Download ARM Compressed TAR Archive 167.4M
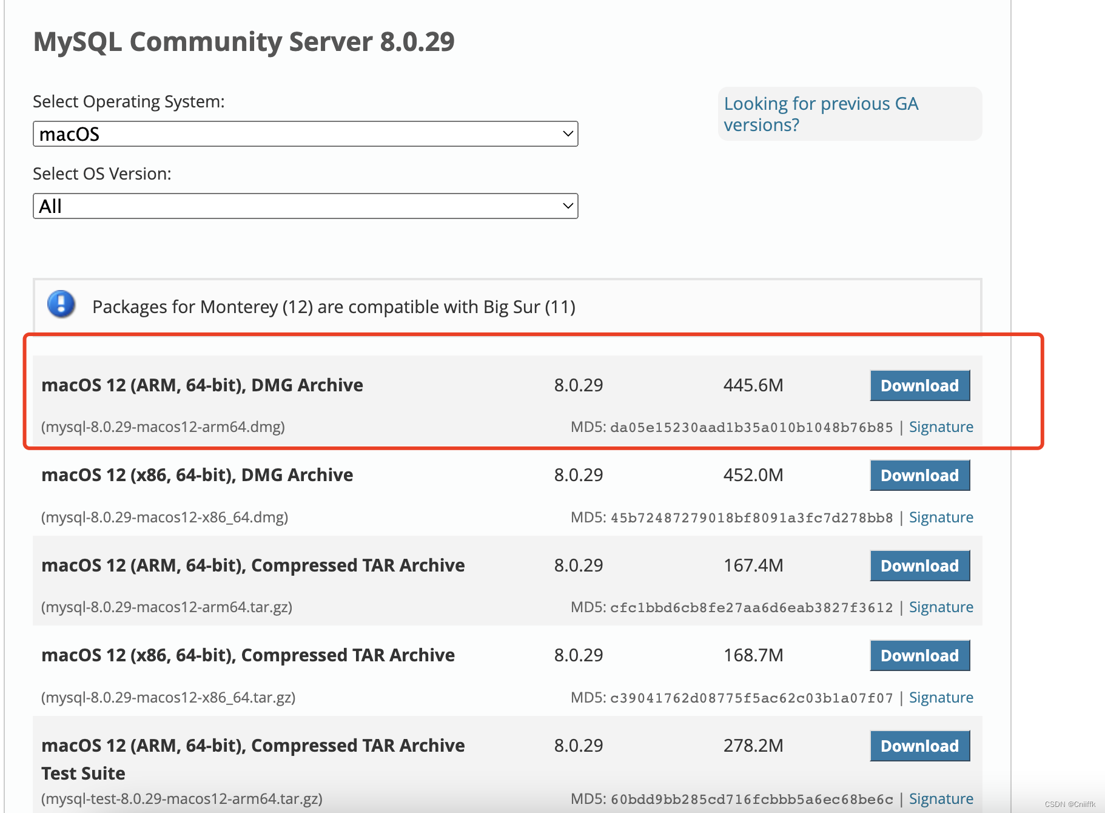 click(x=919, y=565)
